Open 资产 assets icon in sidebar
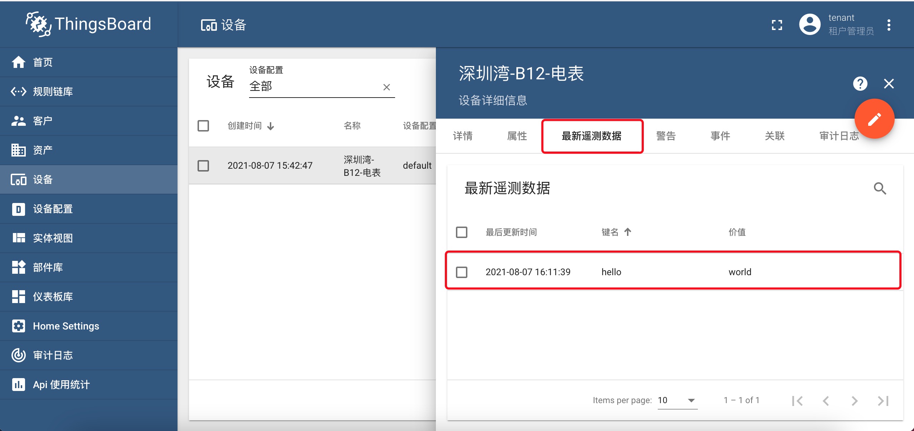 tap(18, 150)
